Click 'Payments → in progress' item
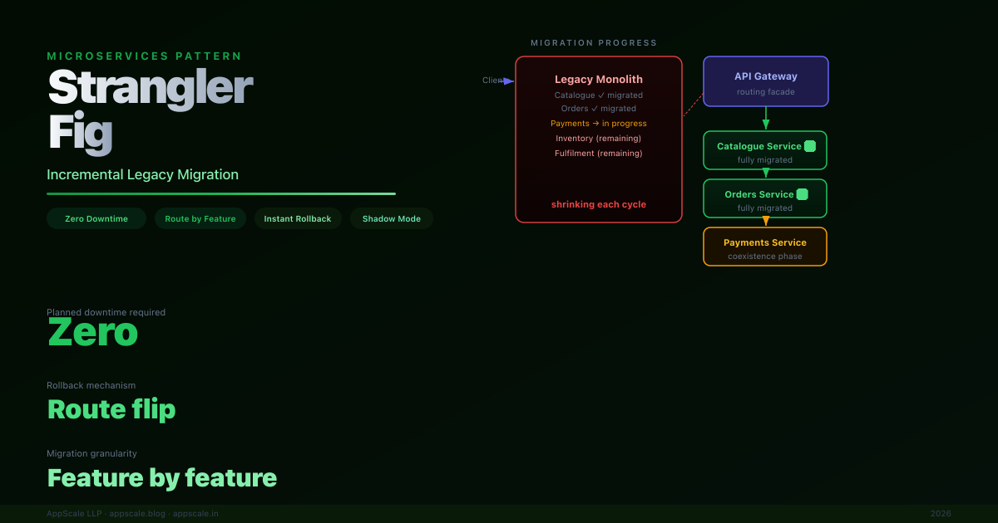This screenshot has height=523, width=998. 598,124
